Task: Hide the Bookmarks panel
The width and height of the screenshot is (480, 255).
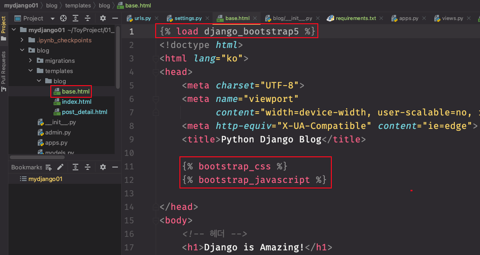Action: click(115, 167)
